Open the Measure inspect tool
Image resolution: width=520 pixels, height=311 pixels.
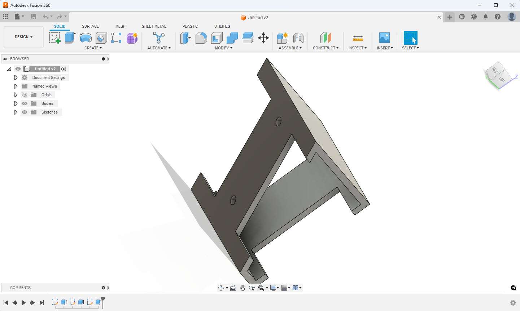pos(358,38)
